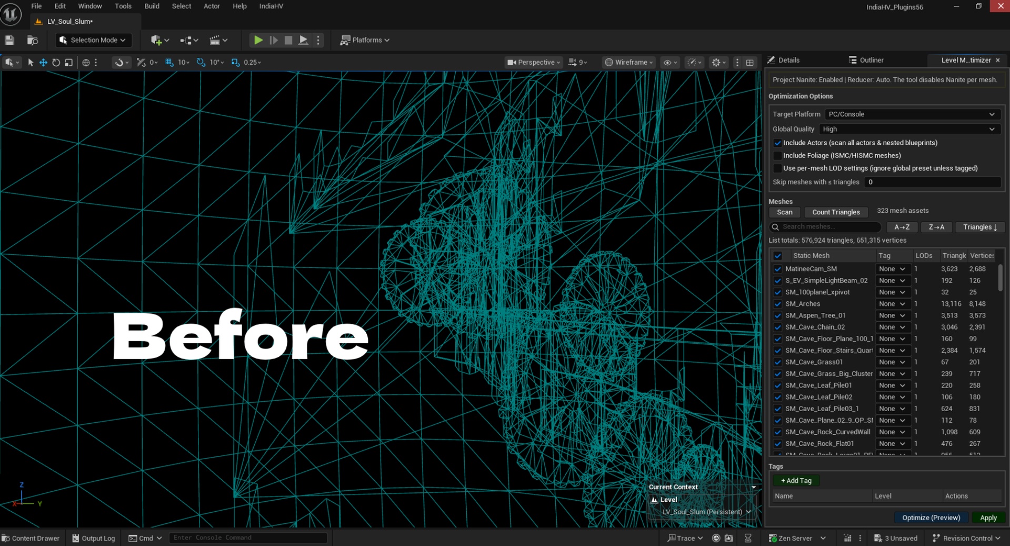Open viewport layout grid icon
Image resolution: width=1010 pixels, height=546 pixels.
coord(750,62)
